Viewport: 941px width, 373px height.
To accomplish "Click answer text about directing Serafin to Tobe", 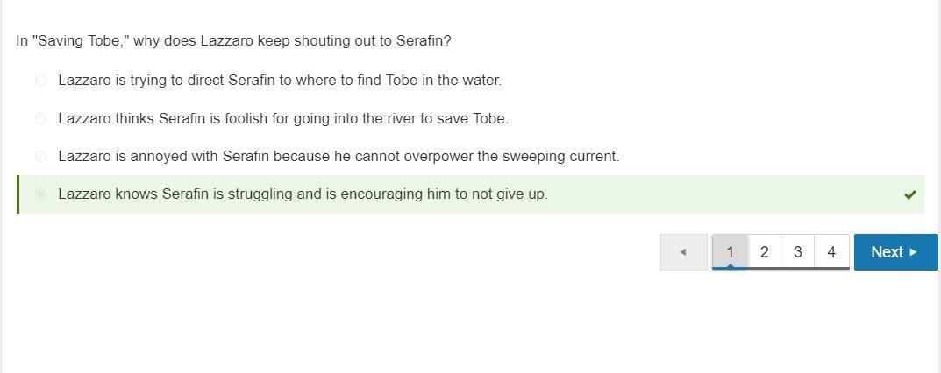I will 280,81.
